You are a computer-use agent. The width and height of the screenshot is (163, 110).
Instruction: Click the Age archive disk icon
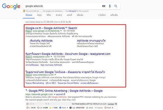point(70,108)
